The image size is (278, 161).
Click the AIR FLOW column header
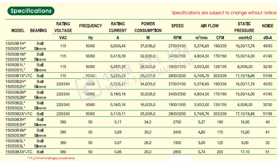[x=209, y=26]
